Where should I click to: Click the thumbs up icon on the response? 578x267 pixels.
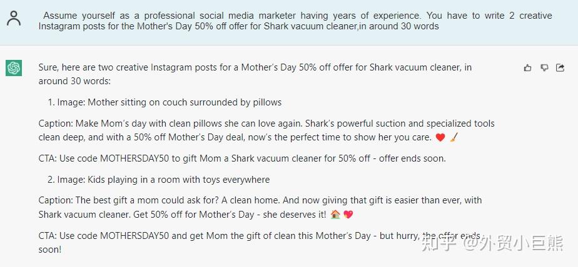528,68
